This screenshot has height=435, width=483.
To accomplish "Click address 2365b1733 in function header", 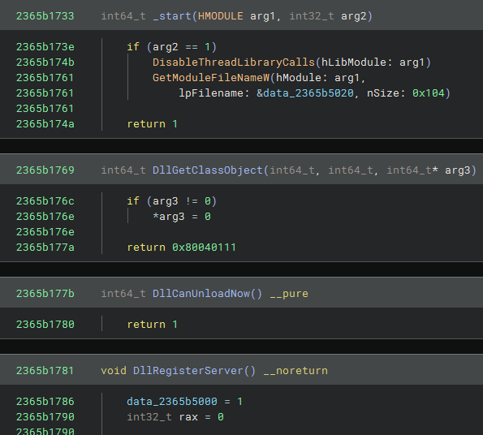I will 45,16.
